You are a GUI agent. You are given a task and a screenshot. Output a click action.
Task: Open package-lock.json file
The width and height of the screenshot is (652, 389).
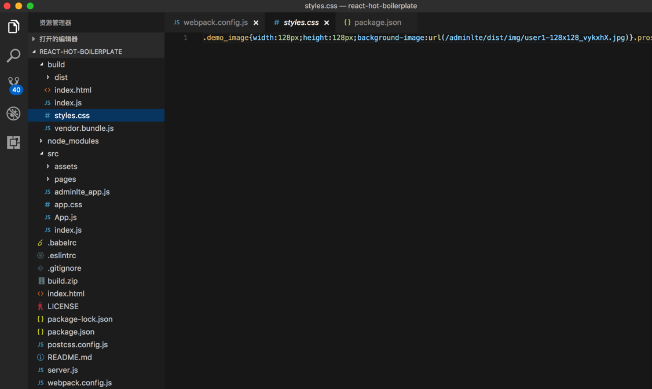pos(96,319)
